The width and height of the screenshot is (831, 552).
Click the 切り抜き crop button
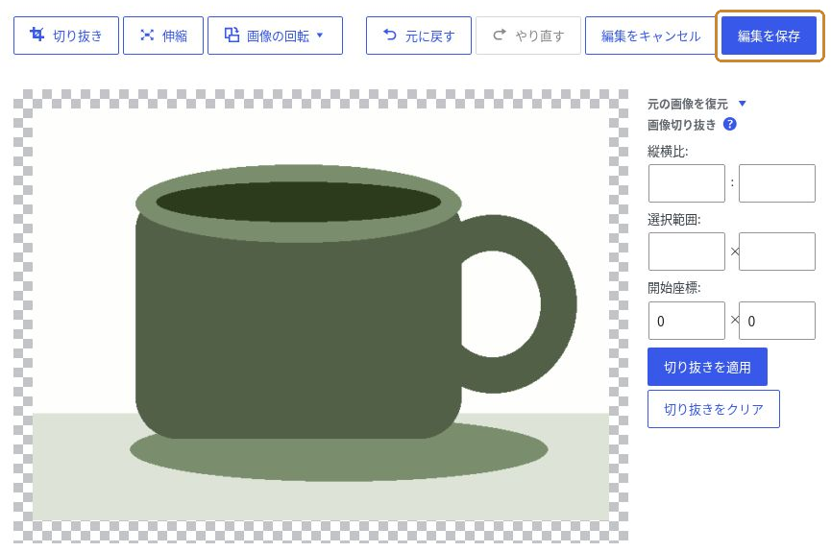pos(66,36)
